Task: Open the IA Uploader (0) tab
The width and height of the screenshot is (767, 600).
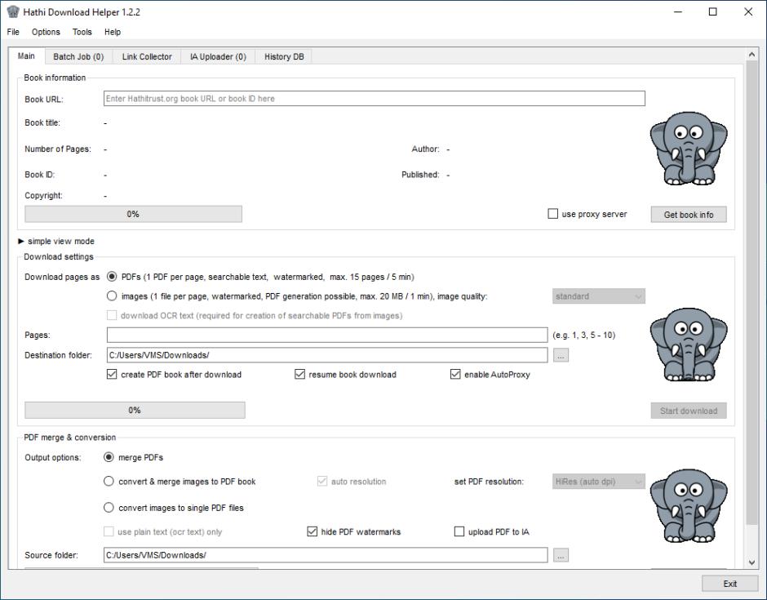Action: (x=218, y=57)
